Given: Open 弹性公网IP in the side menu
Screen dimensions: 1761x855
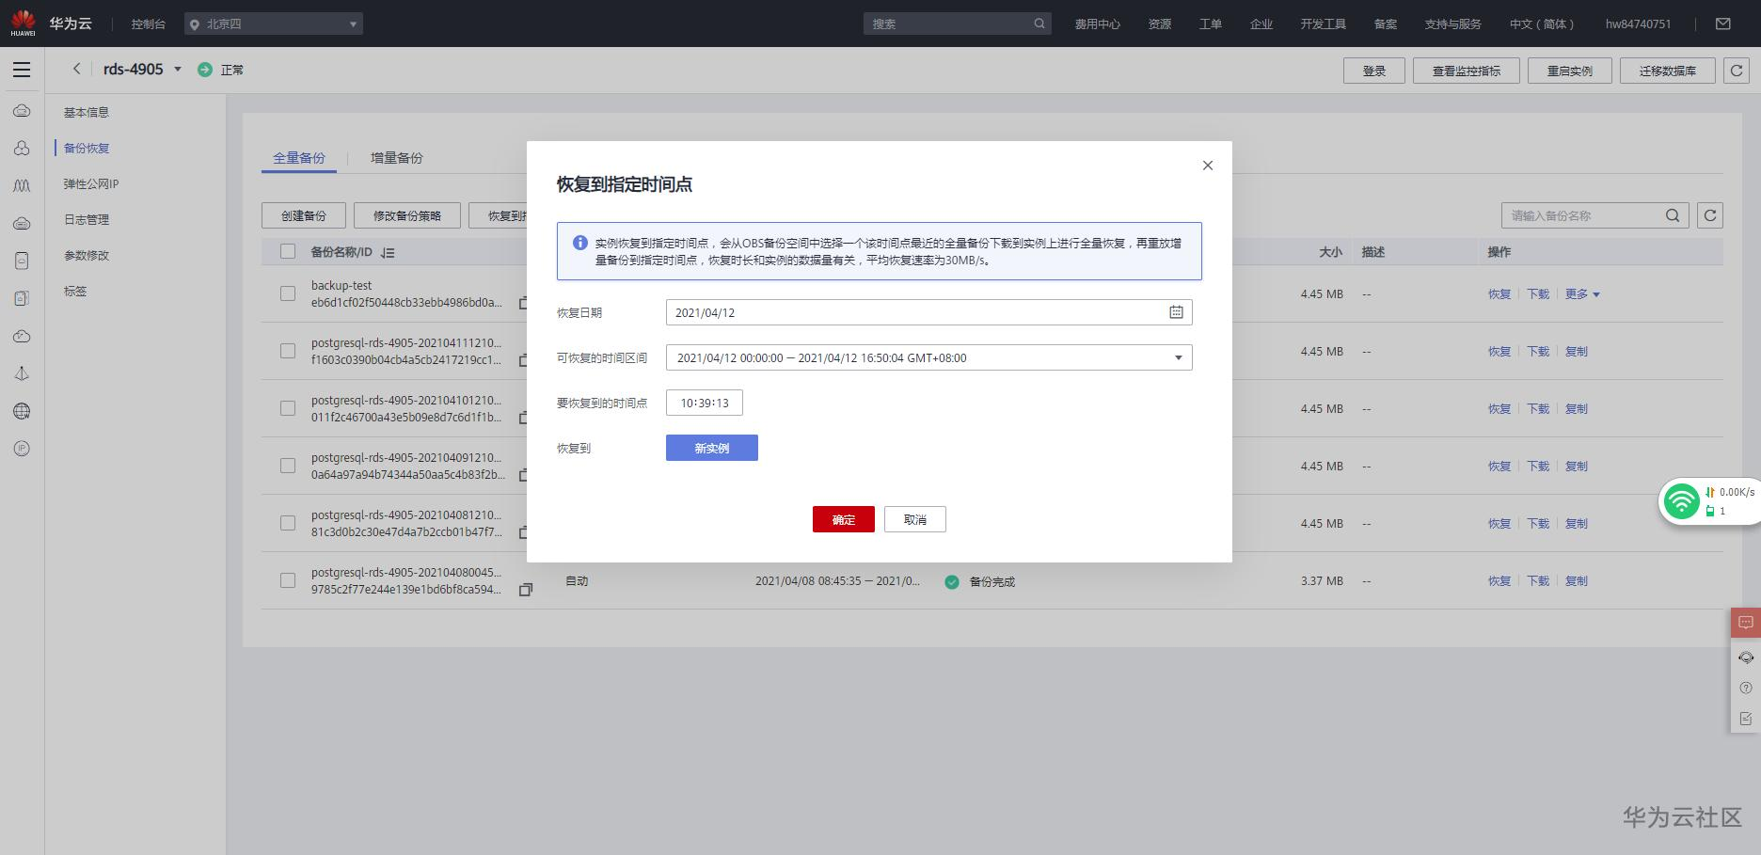Looking at the screenshot, I should point(91,184).
